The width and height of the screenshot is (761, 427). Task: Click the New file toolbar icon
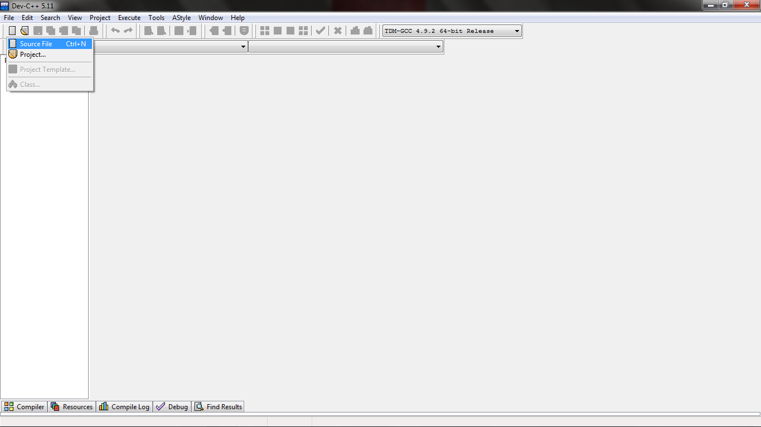[x=12, y=31]
